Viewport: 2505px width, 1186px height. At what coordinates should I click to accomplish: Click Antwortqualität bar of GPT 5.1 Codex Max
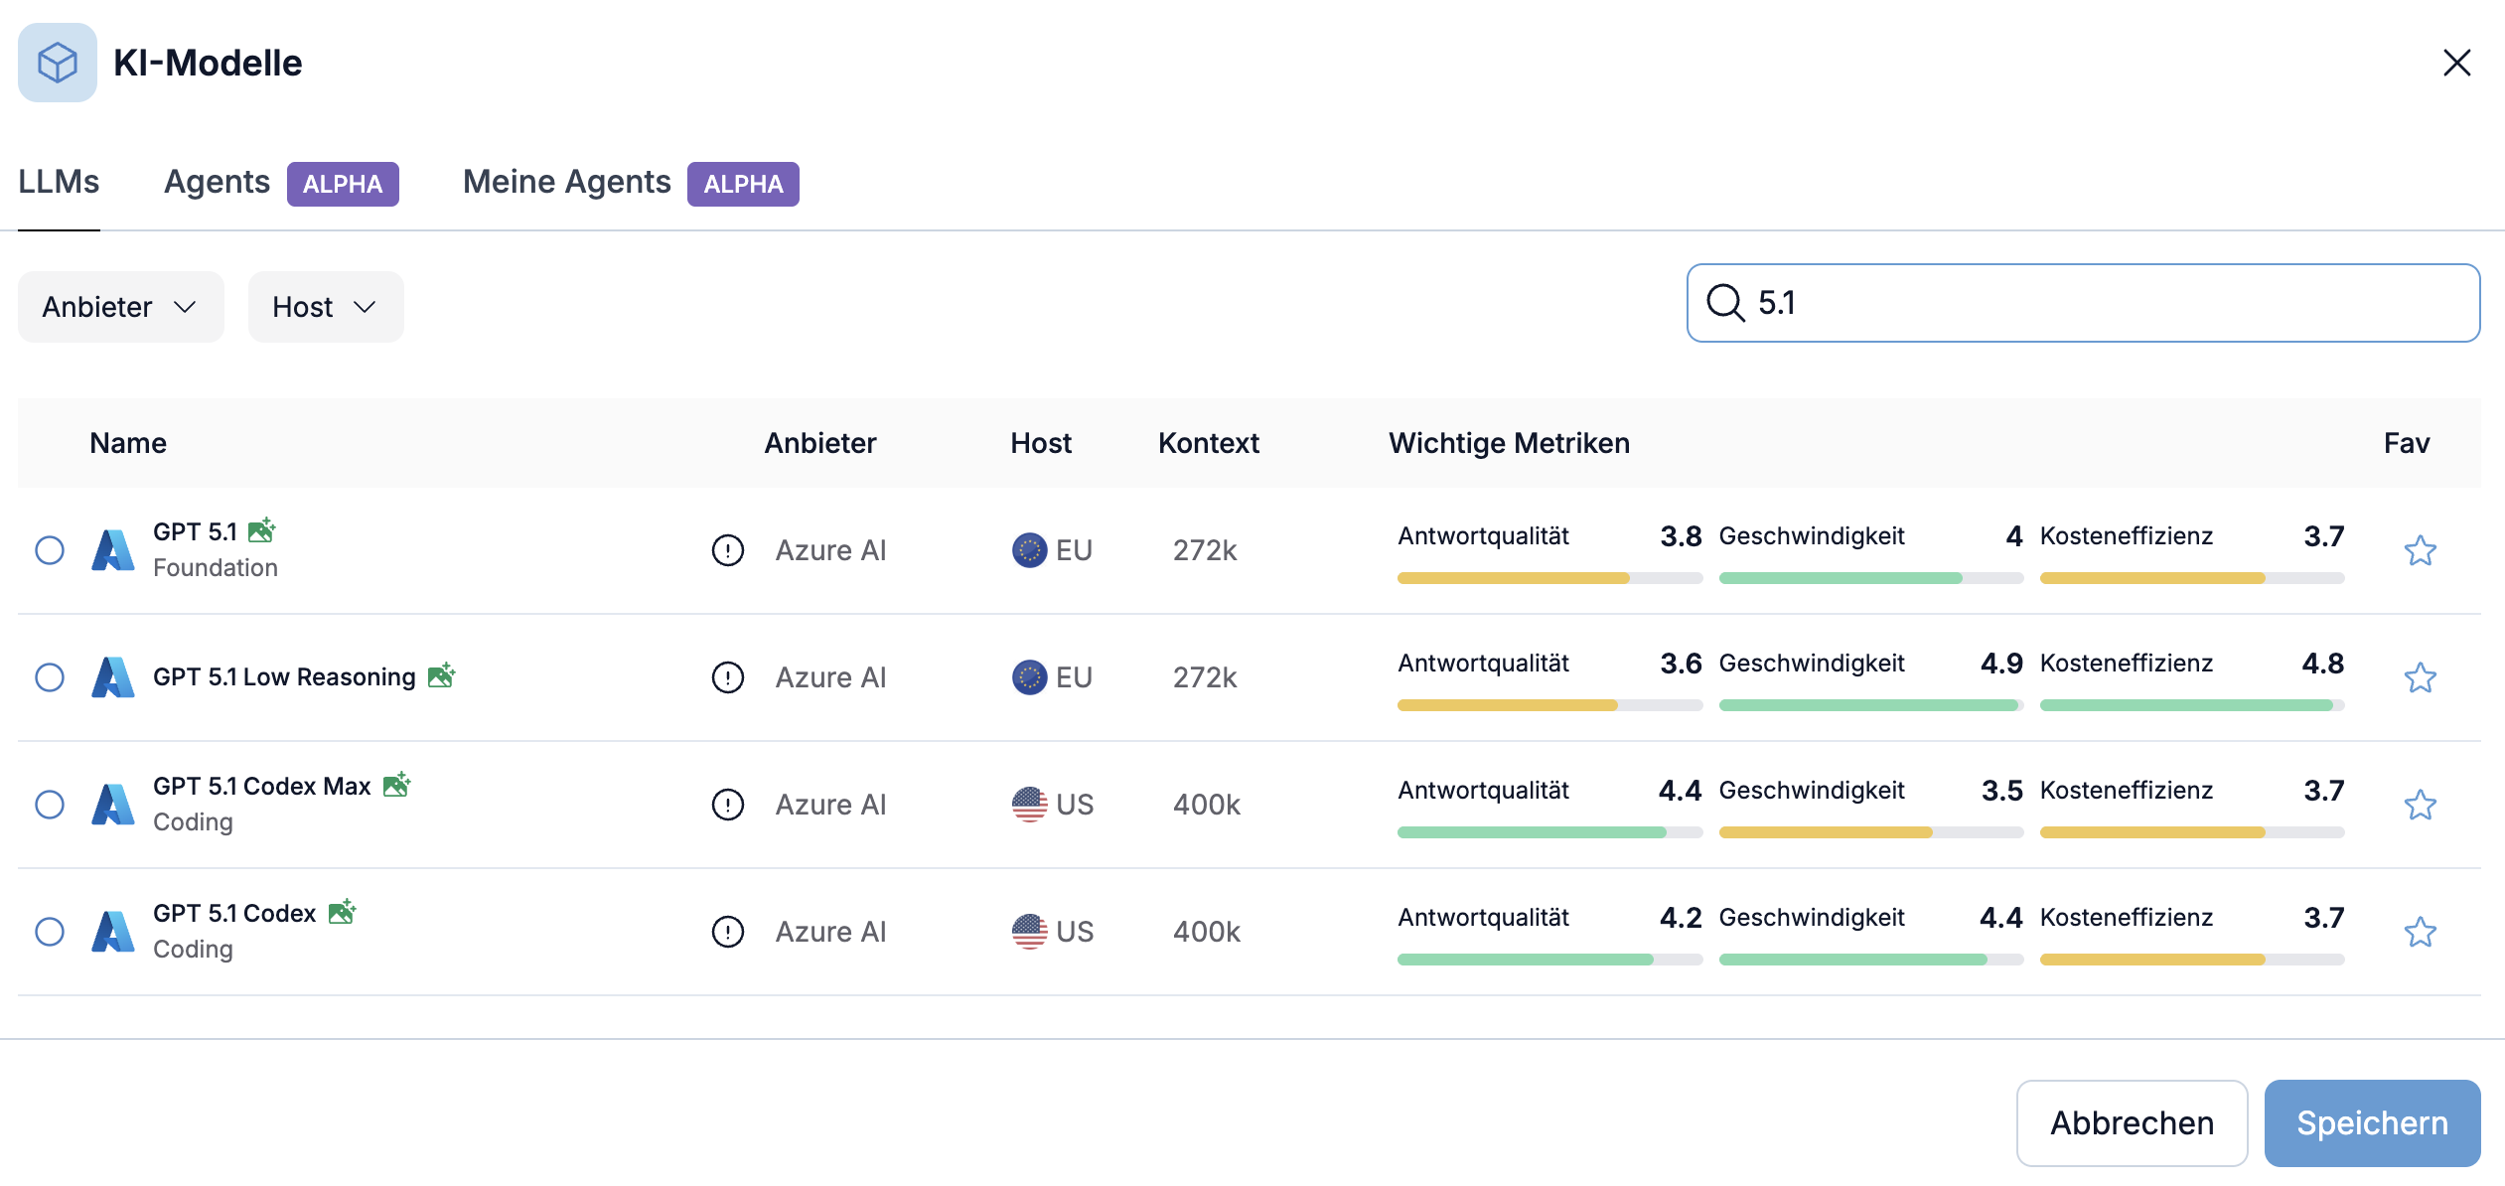[x=1547, y=832]
